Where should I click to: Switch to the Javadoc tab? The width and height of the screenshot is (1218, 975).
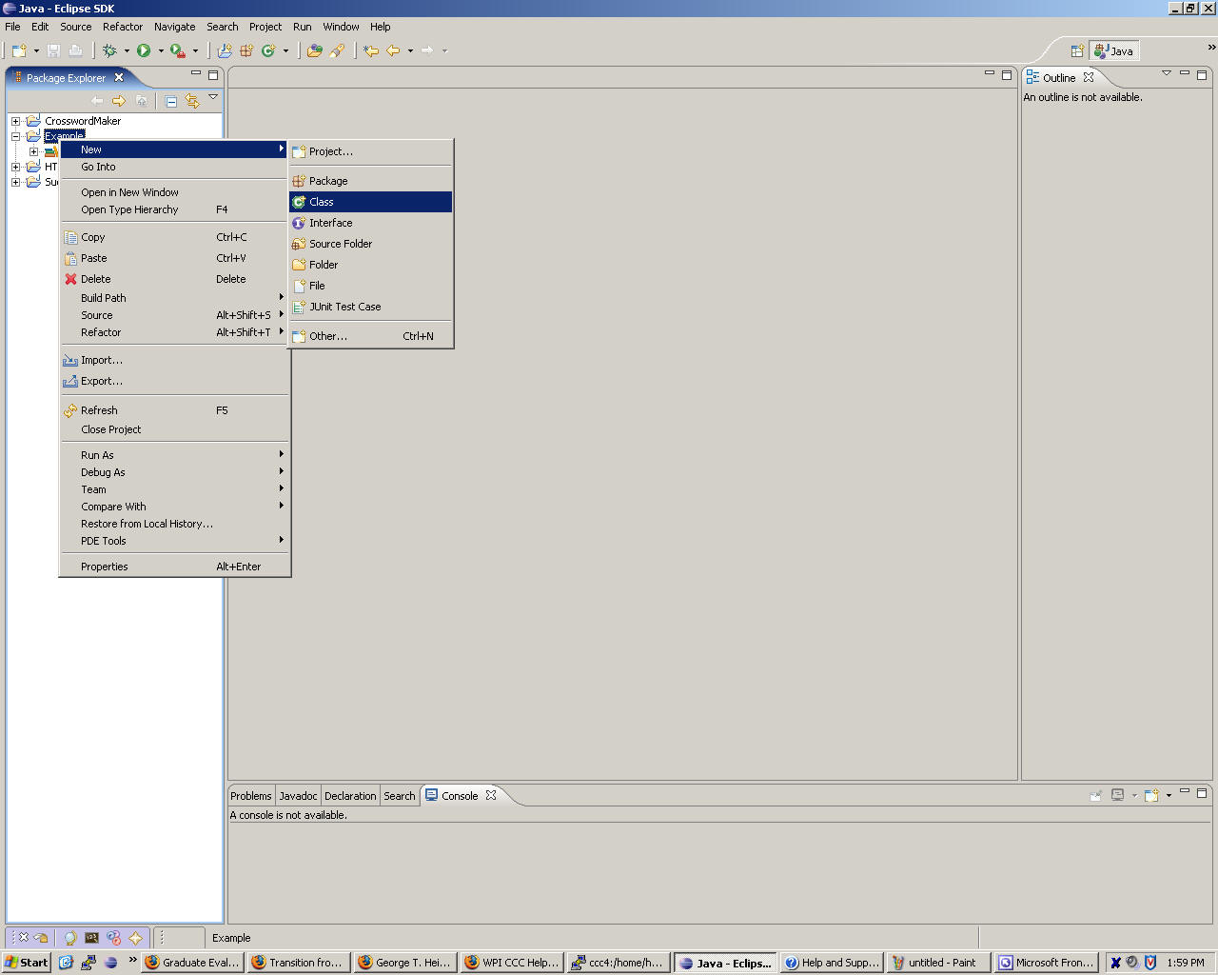tap(298, 796)
